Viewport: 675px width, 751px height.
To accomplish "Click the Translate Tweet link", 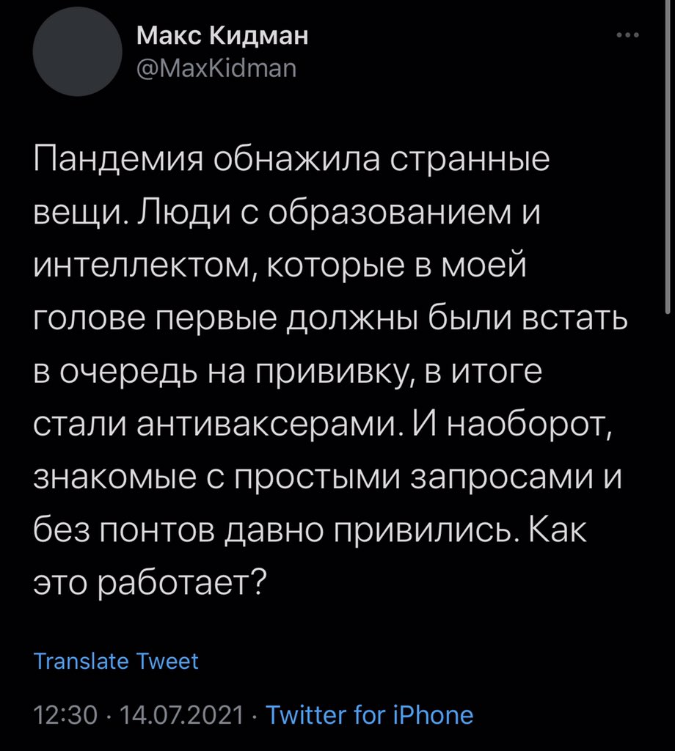I will pos(117,661).
